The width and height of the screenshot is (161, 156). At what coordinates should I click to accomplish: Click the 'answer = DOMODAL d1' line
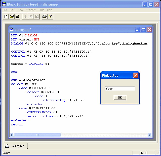point(30,64)
